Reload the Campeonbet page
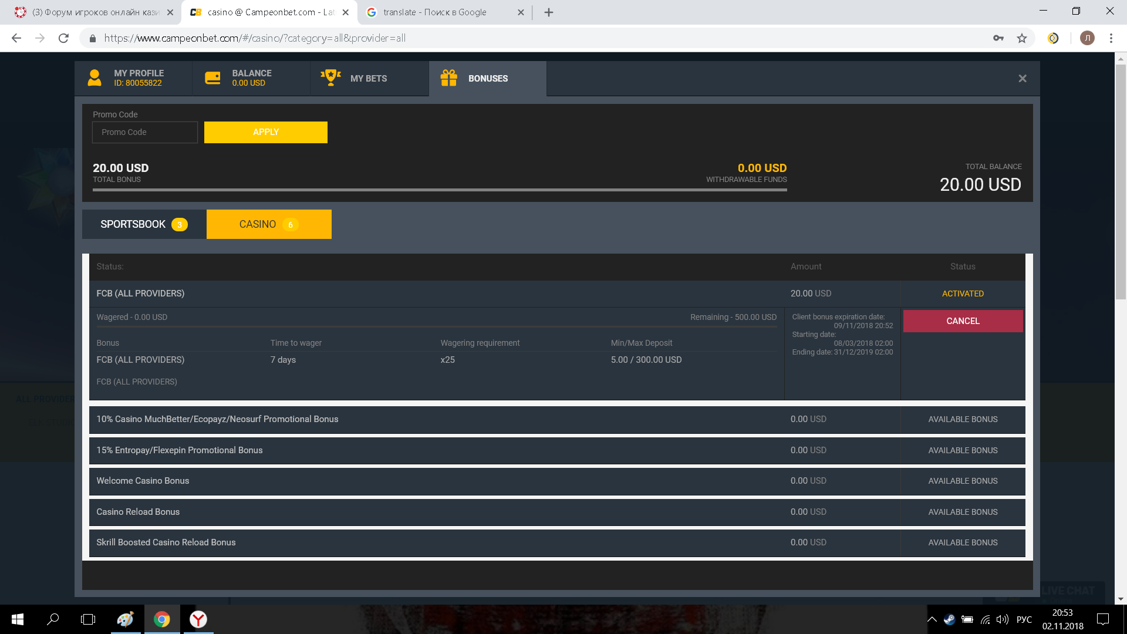This screenshot has width=1127, height=634. pyautogui.click(x=63, y=38)
